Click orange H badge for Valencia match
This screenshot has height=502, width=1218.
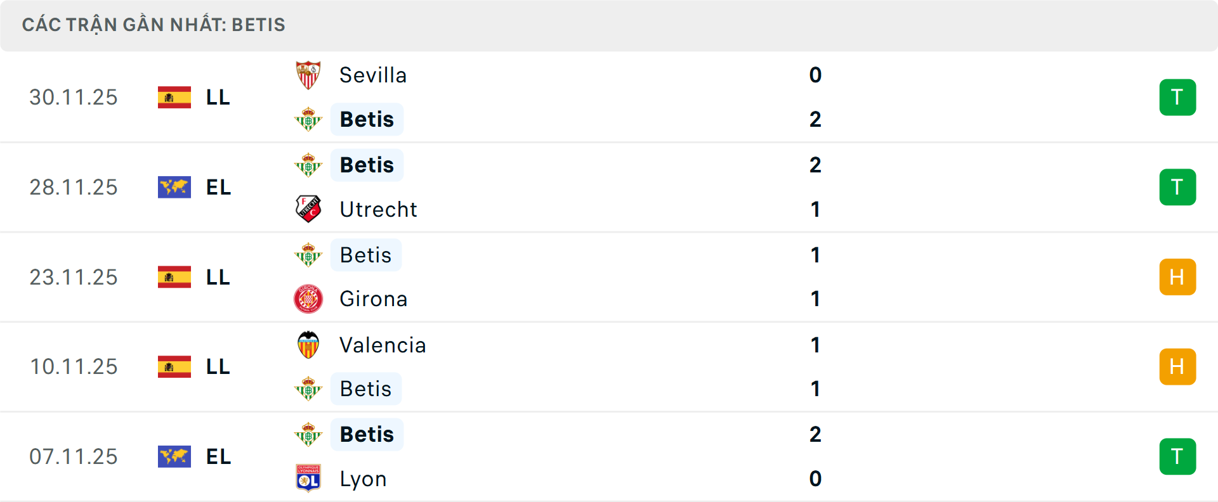pos(1177,367)
